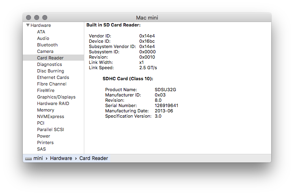
Task: Click the SD card Revision value 8.0
Action: (158, 100)
